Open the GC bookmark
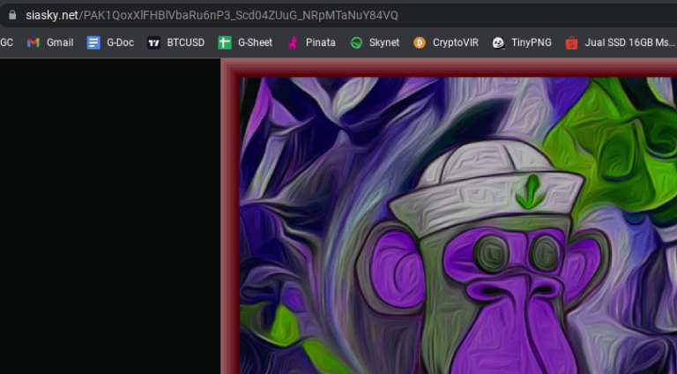The width and height of the screenshot is (677, 374). [6, 42]
